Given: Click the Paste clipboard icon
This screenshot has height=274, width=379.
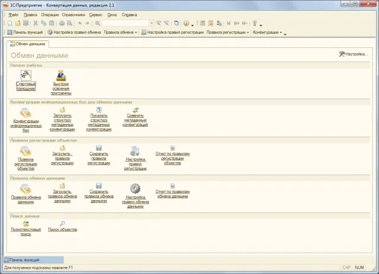Looking at the screenshot, I should [x=52, y=23].
